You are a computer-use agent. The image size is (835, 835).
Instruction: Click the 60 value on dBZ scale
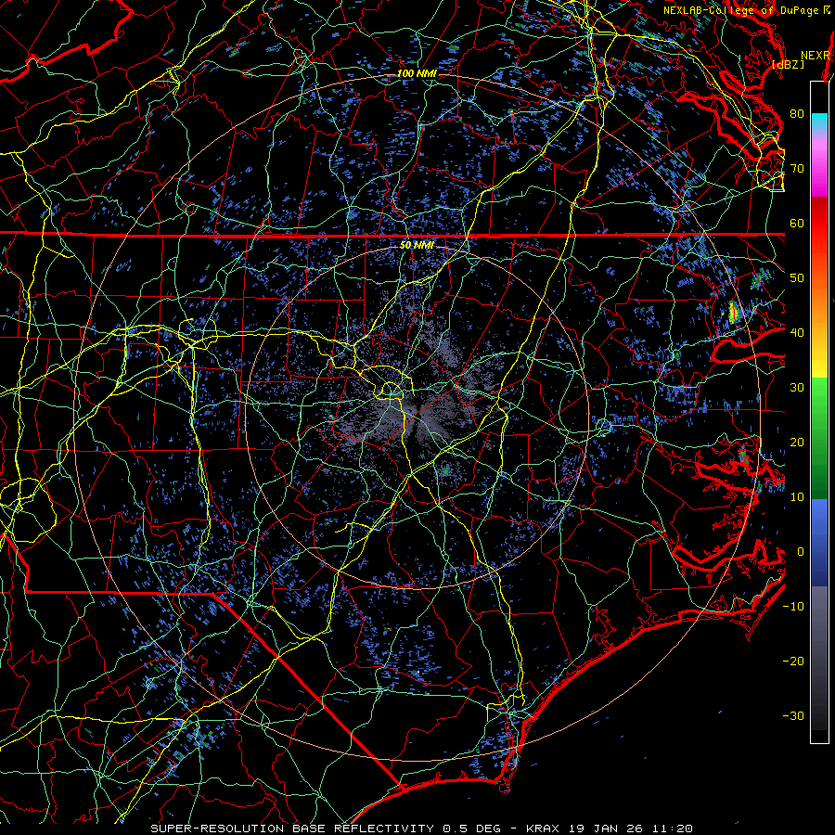[x=797, y=223]
